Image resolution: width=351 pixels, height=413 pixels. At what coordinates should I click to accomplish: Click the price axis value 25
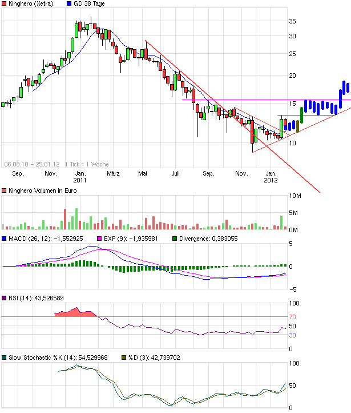(292, 54)
